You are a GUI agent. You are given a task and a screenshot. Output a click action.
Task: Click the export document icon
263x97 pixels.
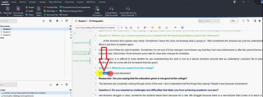243,21
